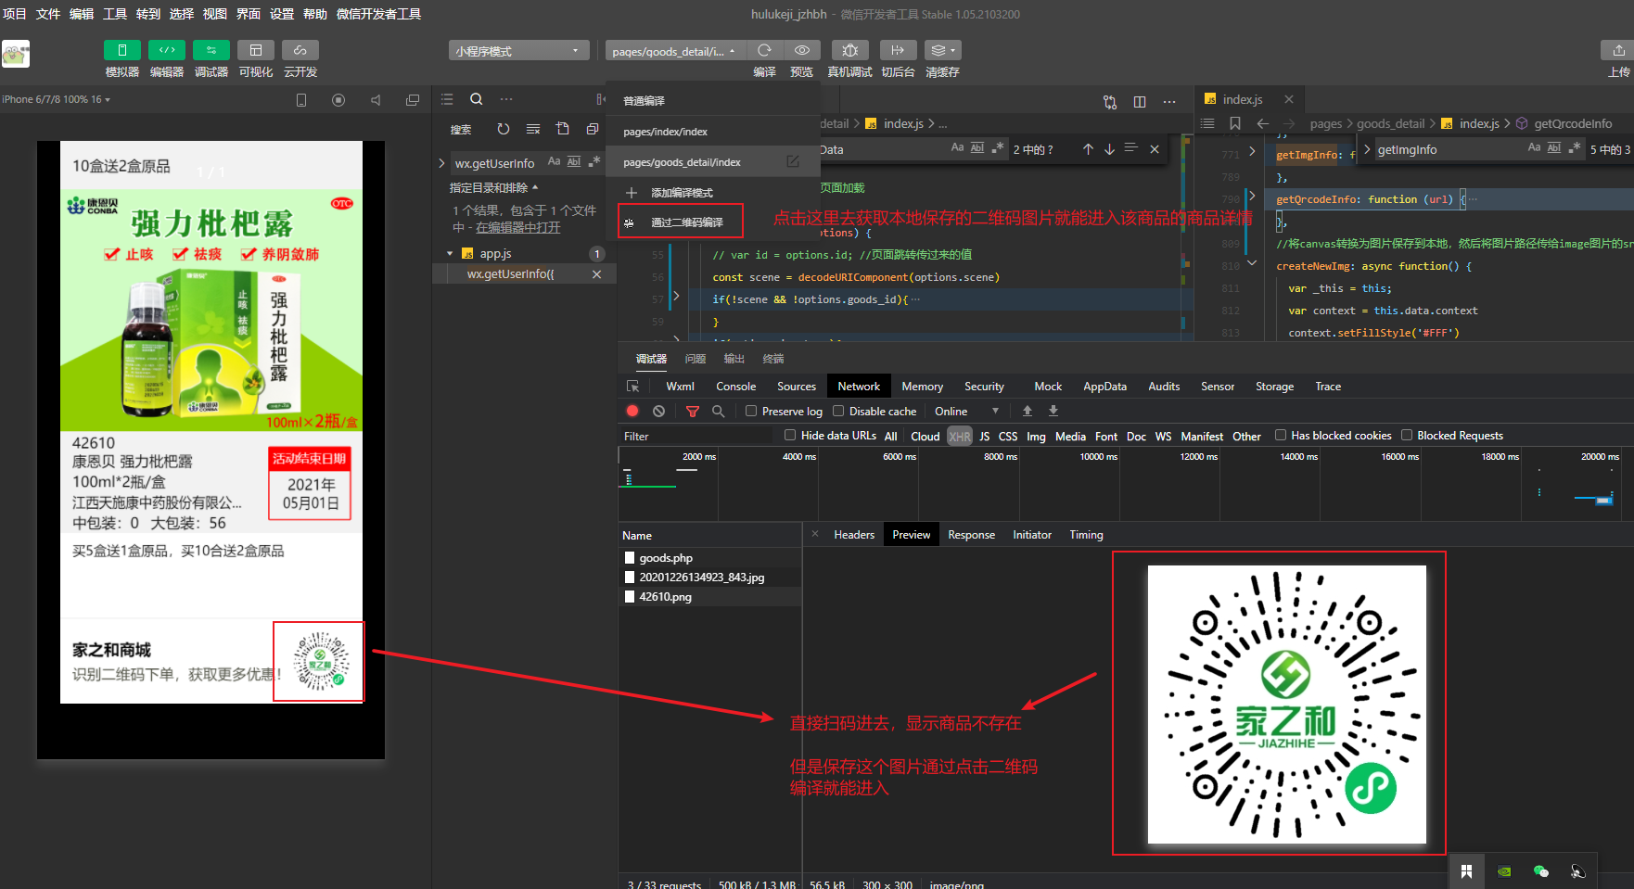The height and width of the screenshot is (889, 1634).
Task: Toggle the 调试器 debugger panel button
Action: pyautogui.click(x=211, y=50)
